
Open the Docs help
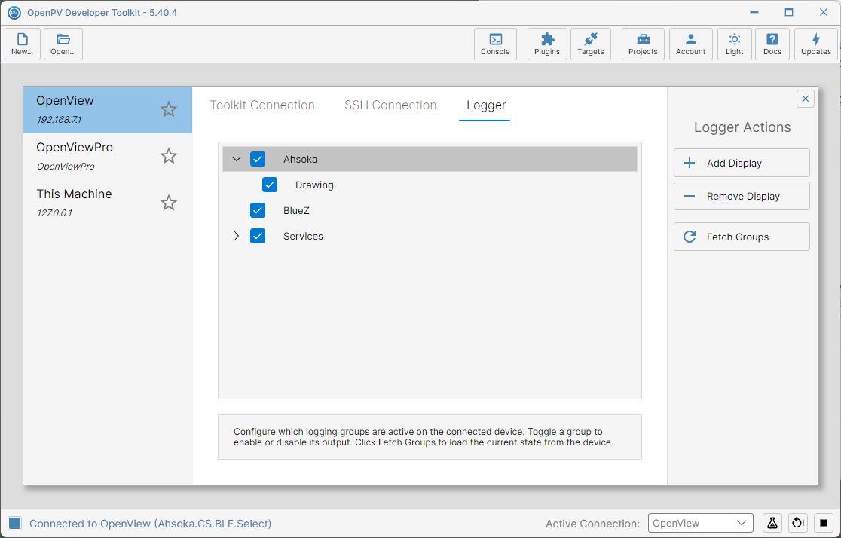coord(772,44)
